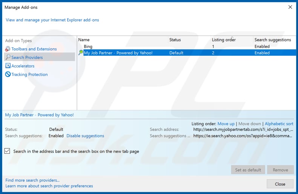
Task: Click the ie.search.yahoo.com suggestions address value
Action: [x=243, y=136]
